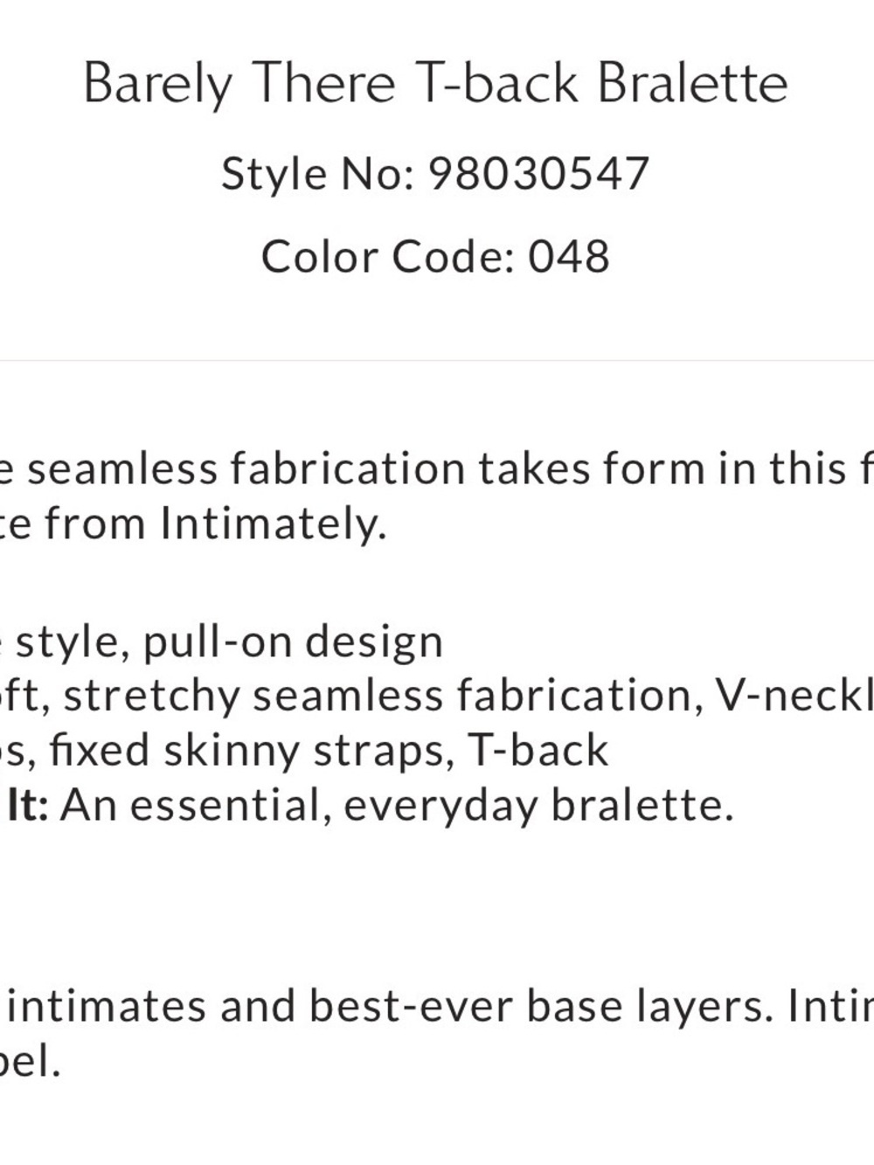Click the bold It: label

click(27, 805)
